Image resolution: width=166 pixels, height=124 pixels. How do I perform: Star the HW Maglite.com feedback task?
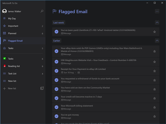tap(155, 62)
